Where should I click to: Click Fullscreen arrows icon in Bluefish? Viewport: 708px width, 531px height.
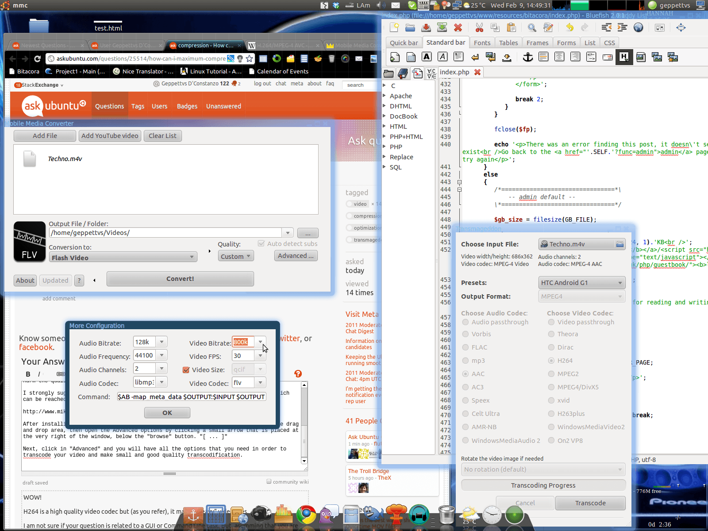pyautogui.click(x=681, y=27)
